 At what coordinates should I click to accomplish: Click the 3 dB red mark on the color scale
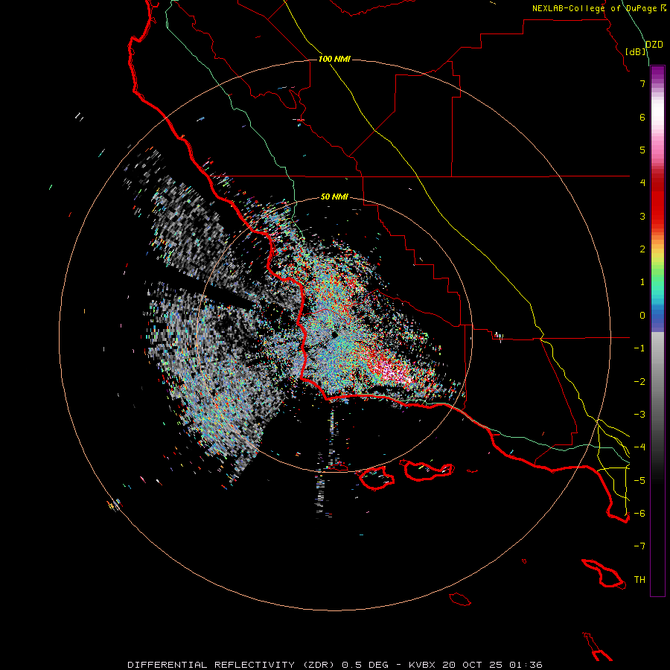coord(642,216)
